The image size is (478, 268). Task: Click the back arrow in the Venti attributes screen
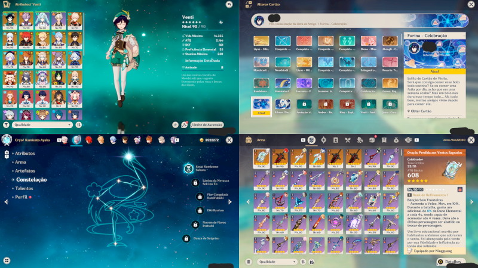pos(229,4)
